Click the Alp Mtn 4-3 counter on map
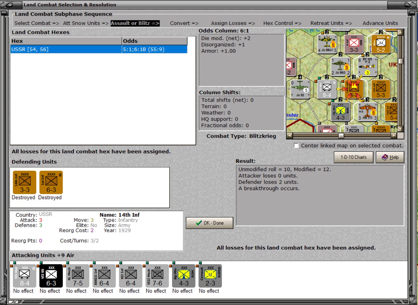 tap(340, 112)
